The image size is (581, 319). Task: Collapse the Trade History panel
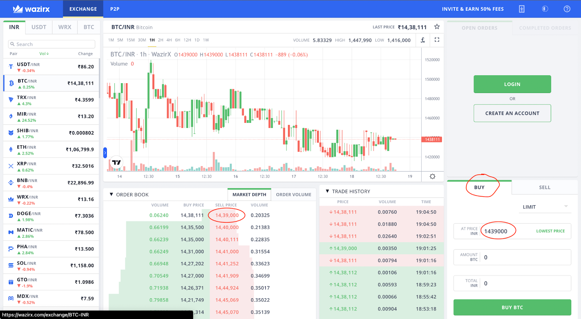(x=327, y=191)
